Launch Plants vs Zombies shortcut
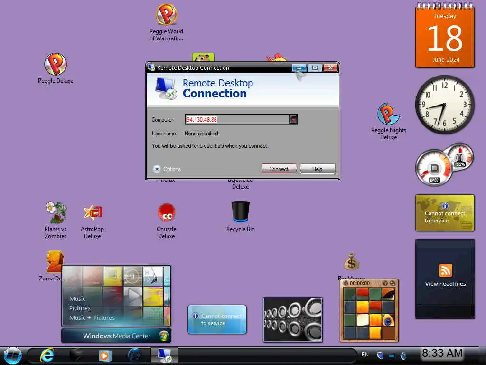This screenshot has height=365, width=486. click(56, 220)
